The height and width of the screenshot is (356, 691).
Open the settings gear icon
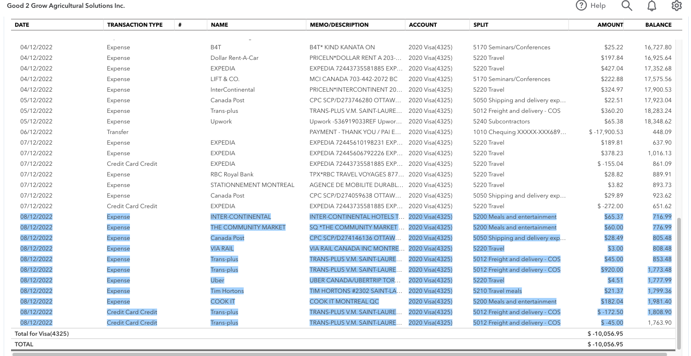(x=676, y=6)
